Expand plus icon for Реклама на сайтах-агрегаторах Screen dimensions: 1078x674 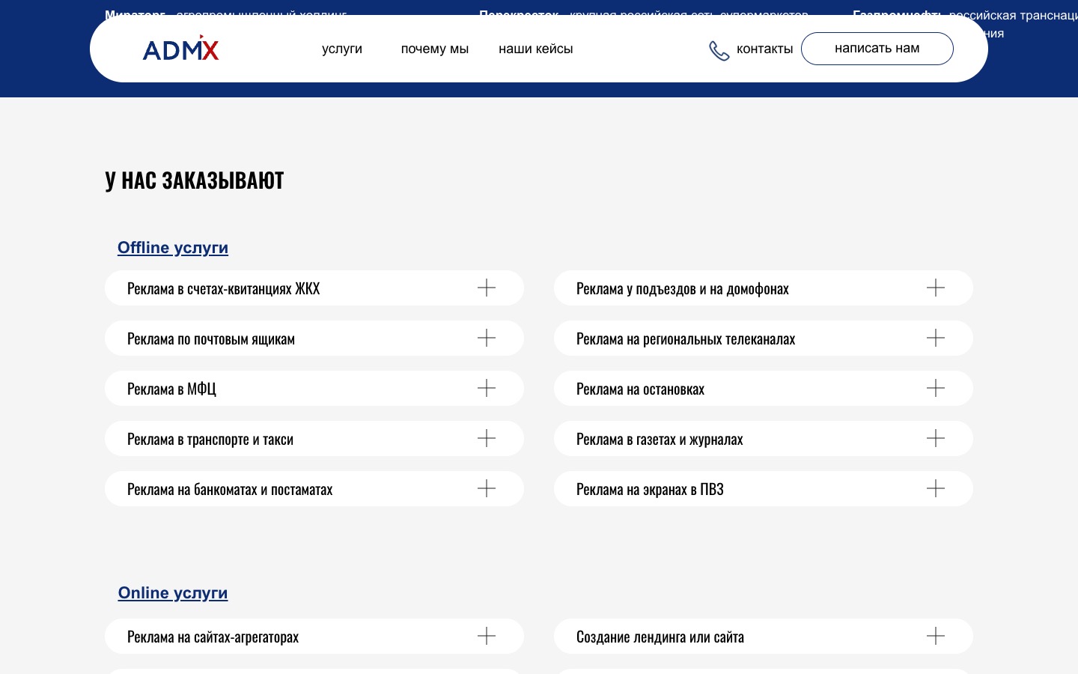pos(487,636)
